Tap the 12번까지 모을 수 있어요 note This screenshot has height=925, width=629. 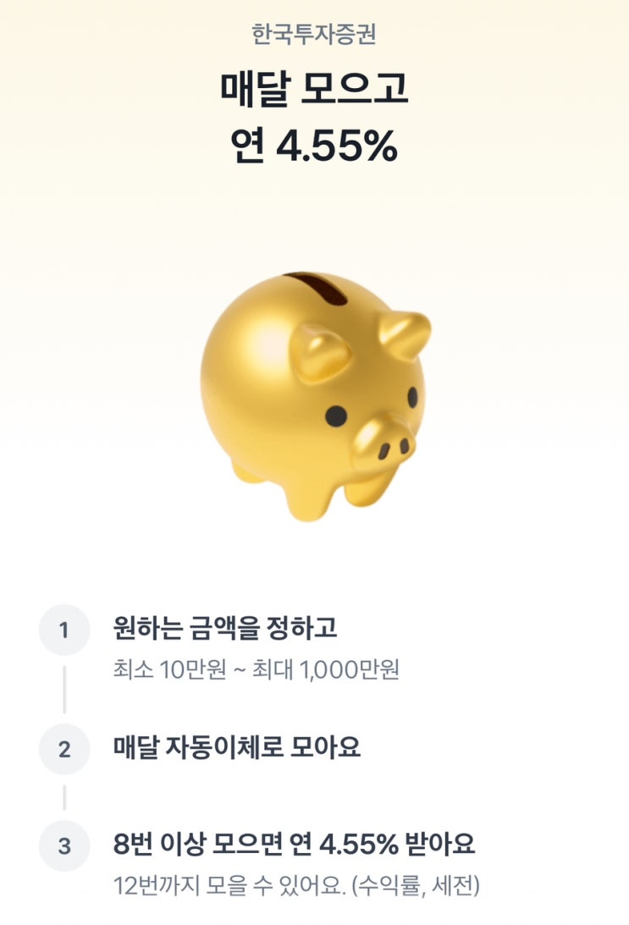[297, 886]
